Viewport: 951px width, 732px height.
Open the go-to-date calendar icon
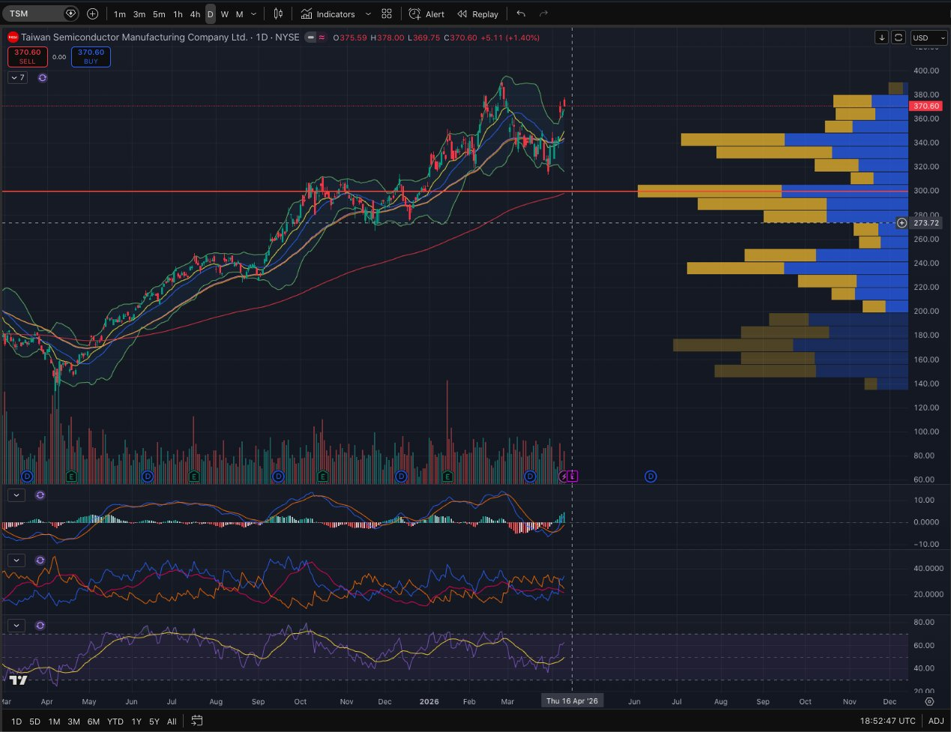[x=197, y=721]
